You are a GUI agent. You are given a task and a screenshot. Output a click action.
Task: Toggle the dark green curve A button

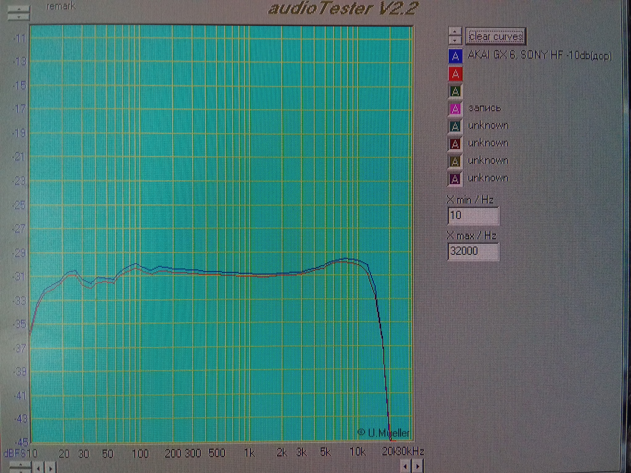pyautogui.click(x=455, y=91)
